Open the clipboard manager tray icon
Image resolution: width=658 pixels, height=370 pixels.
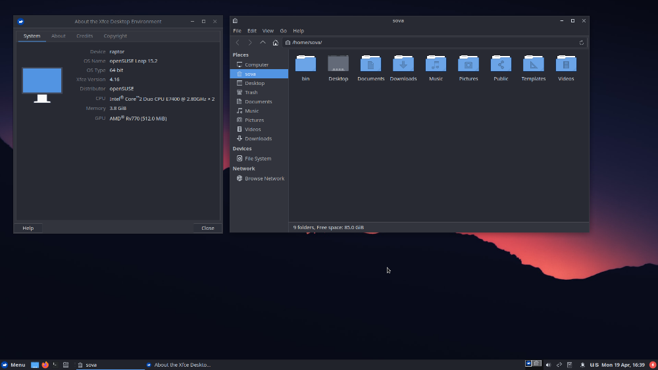tap(569, 365)
